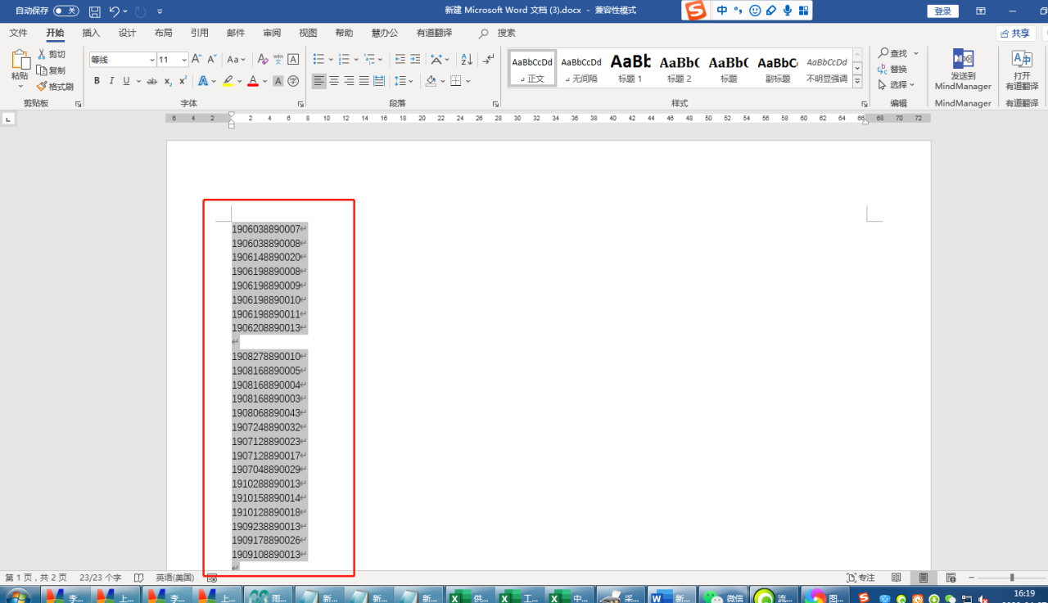Open the Shading paint bucket dropdown arrow
Viewport: 1048px width, 603px height.
(443, 81)
